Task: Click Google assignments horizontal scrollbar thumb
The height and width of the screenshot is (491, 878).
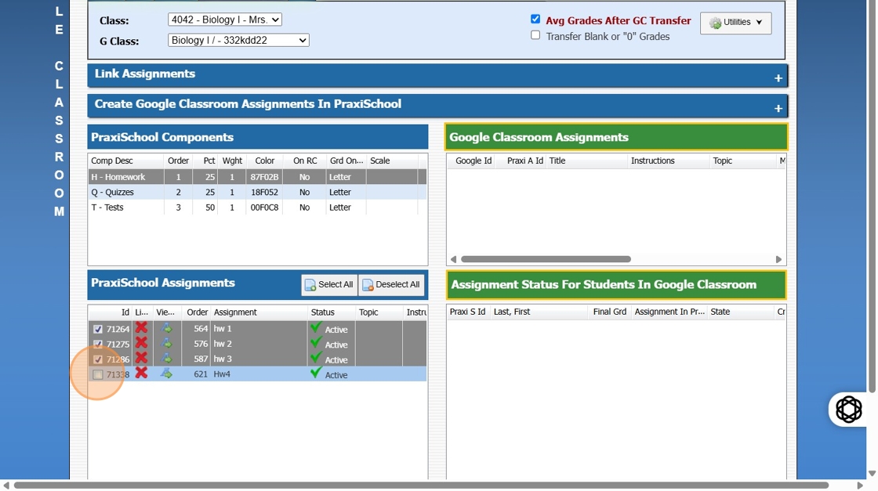Action: tap(546, 259)
